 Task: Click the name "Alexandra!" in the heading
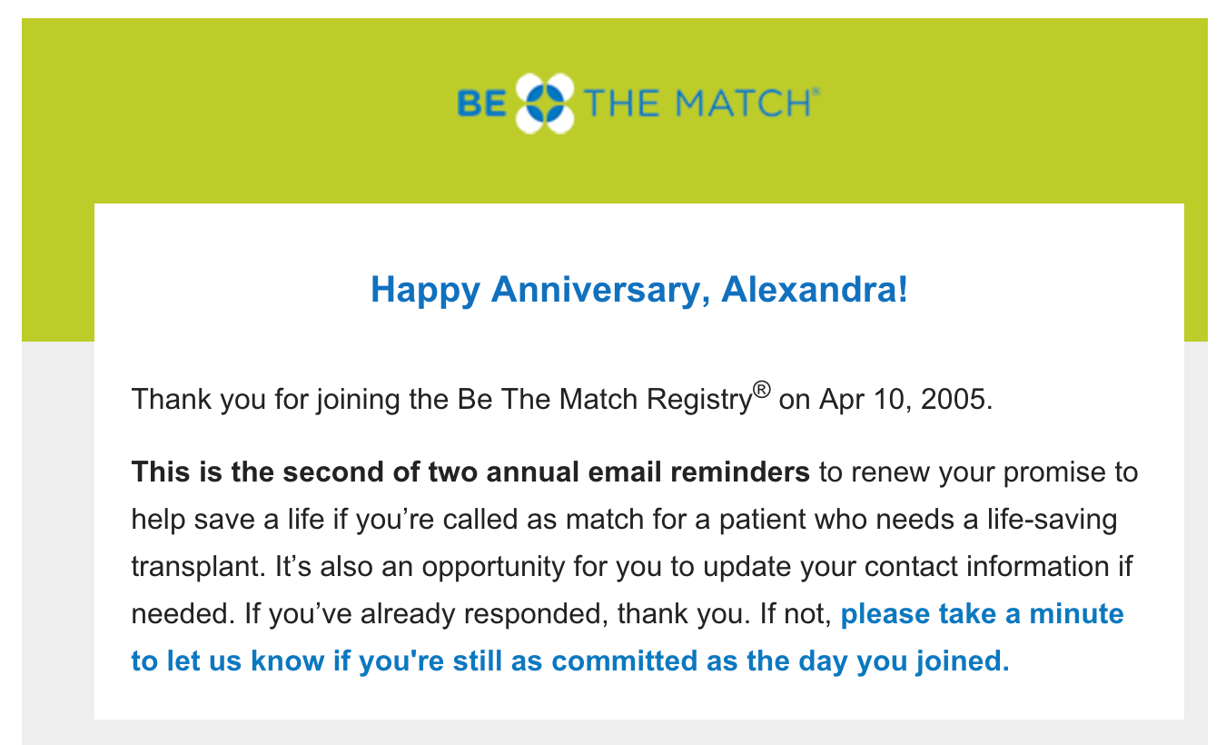tap(814, 290)
